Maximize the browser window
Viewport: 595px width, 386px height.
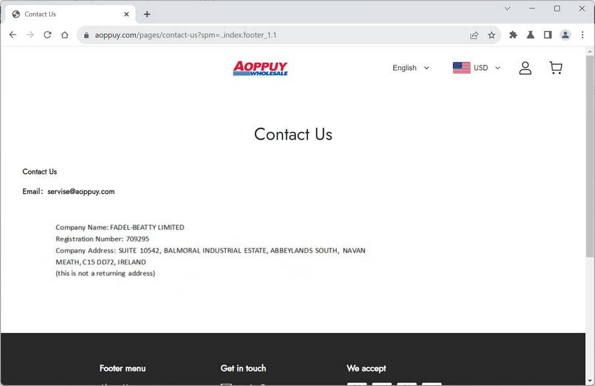557,9
